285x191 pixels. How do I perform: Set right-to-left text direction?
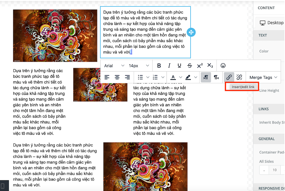[x=216, y=77]
